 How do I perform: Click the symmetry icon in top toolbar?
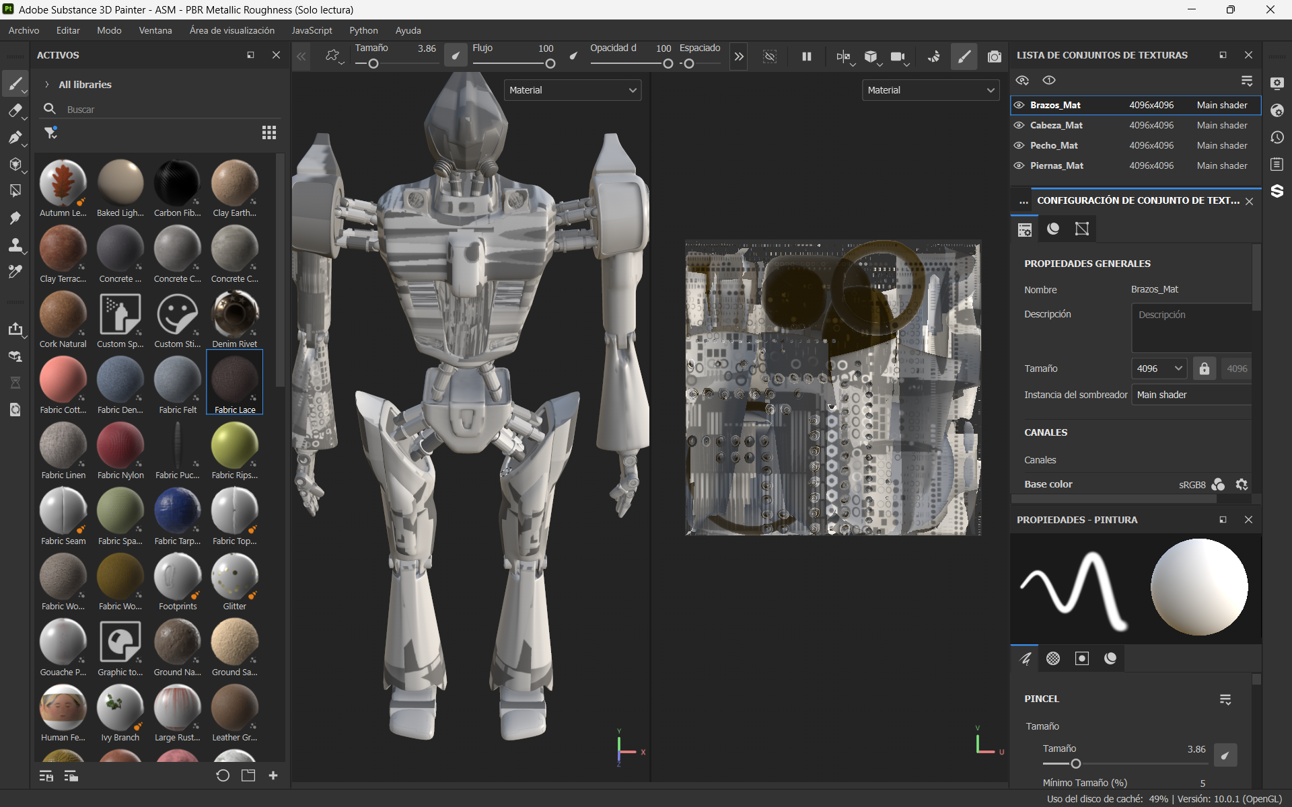pos(842,57)
